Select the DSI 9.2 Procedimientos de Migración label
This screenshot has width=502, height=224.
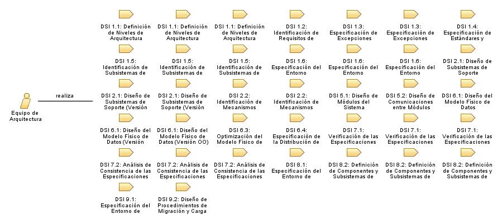(183, 204)
